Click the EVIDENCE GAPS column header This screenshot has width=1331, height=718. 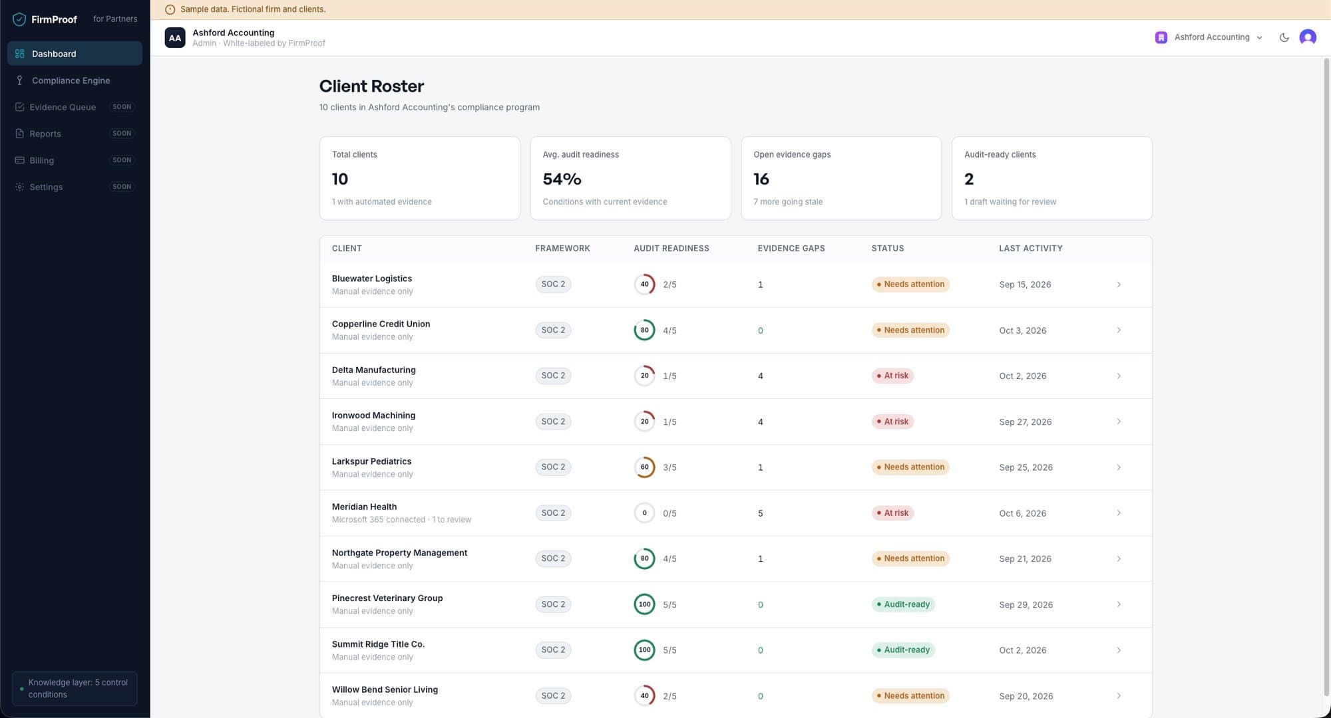coord(791,249)
